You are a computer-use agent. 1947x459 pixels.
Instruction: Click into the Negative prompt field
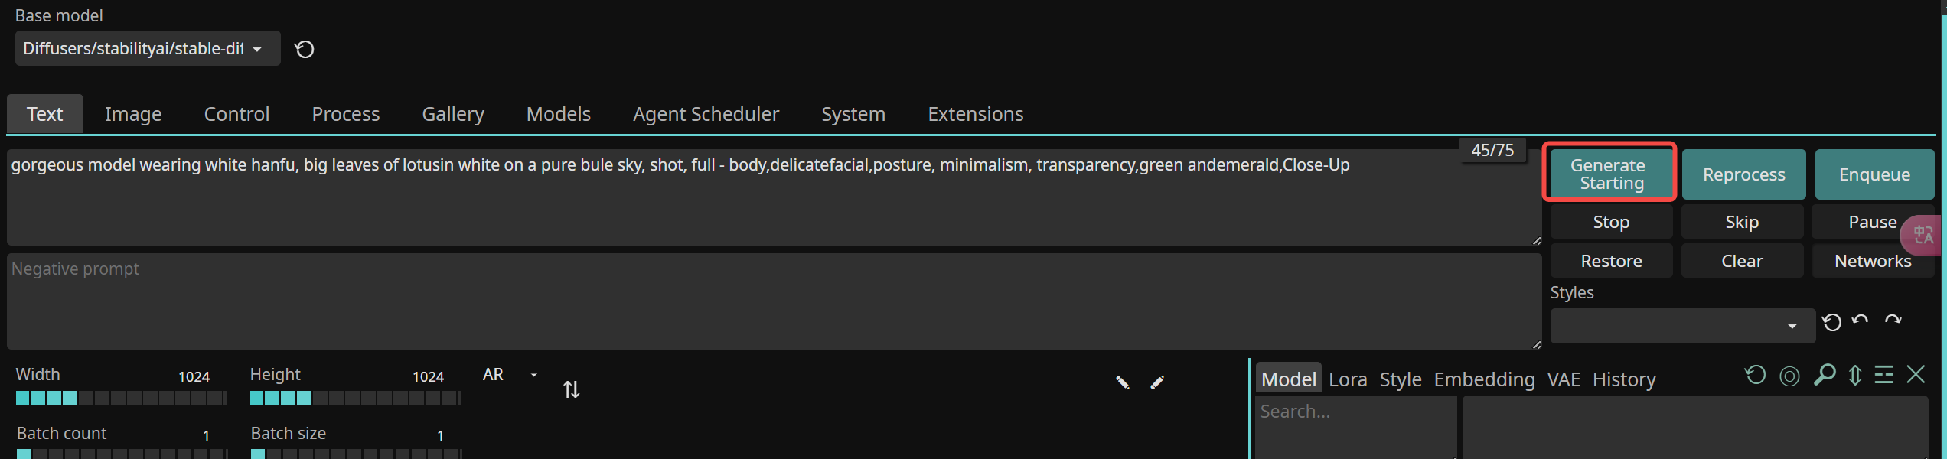point(773,301)
